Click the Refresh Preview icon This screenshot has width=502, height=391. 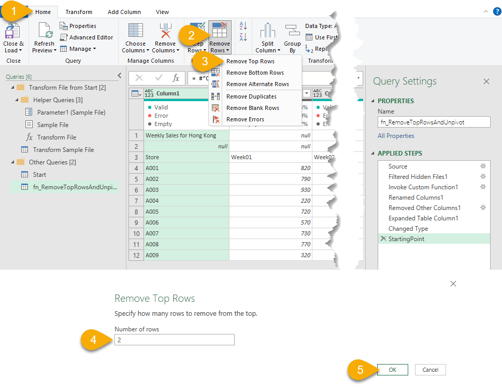click(x=44, y=32)
